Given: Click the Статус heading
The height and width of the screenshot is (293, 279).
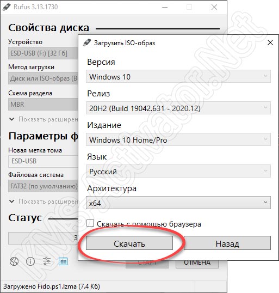Looking at the screenshot, I should click(x=25, y=218).
